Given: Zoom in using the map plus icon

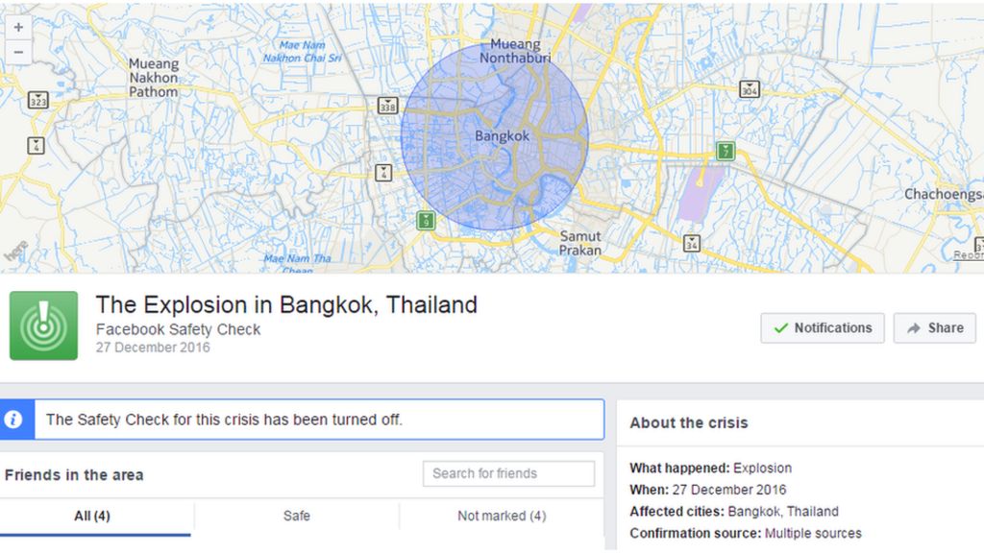Looking at the screenshot, I should 17,27.
